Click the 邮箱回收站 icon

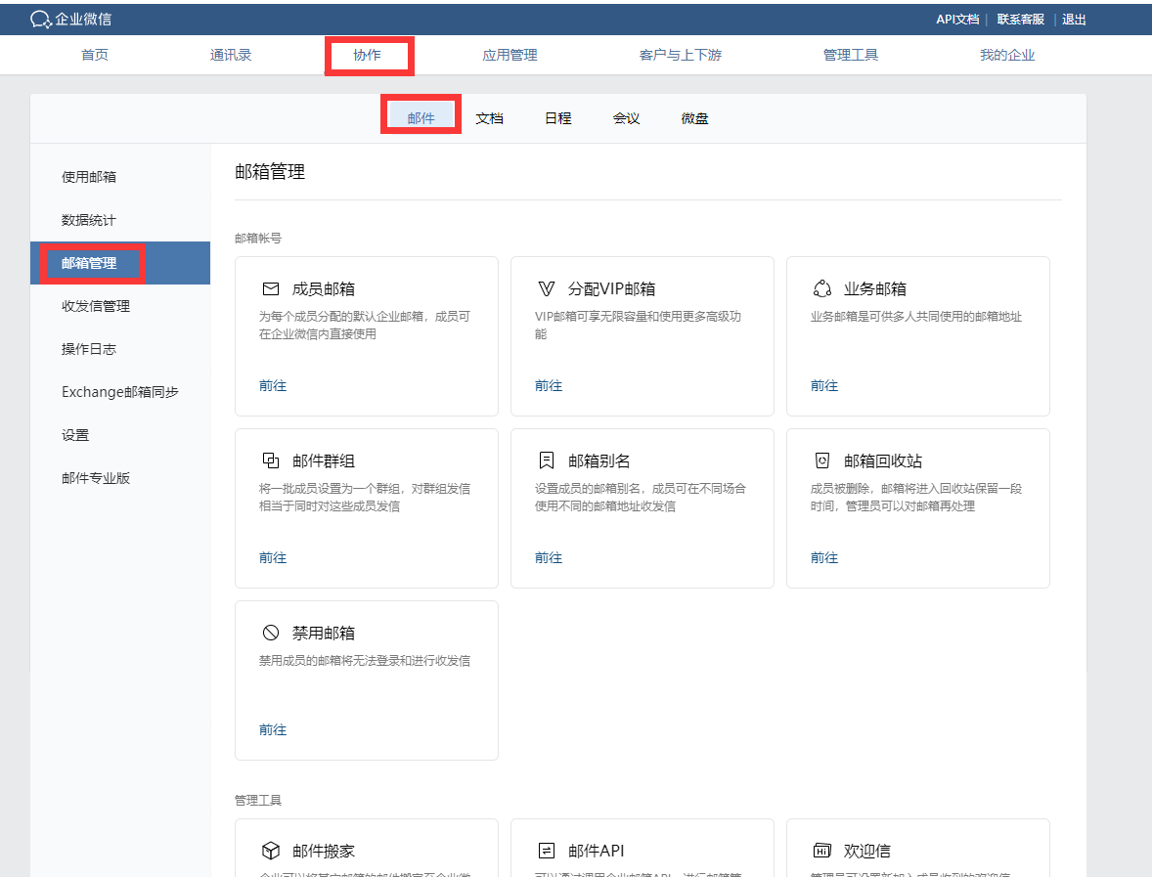(822, 460)
